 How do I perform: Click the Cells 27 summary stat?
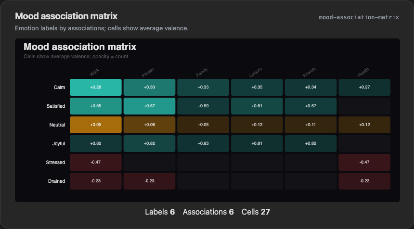point(256,212)
